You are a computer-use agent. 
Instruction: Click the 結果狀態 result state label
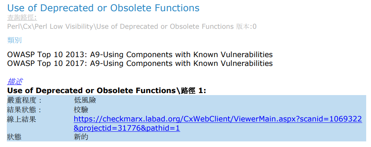tap(24, 110)
